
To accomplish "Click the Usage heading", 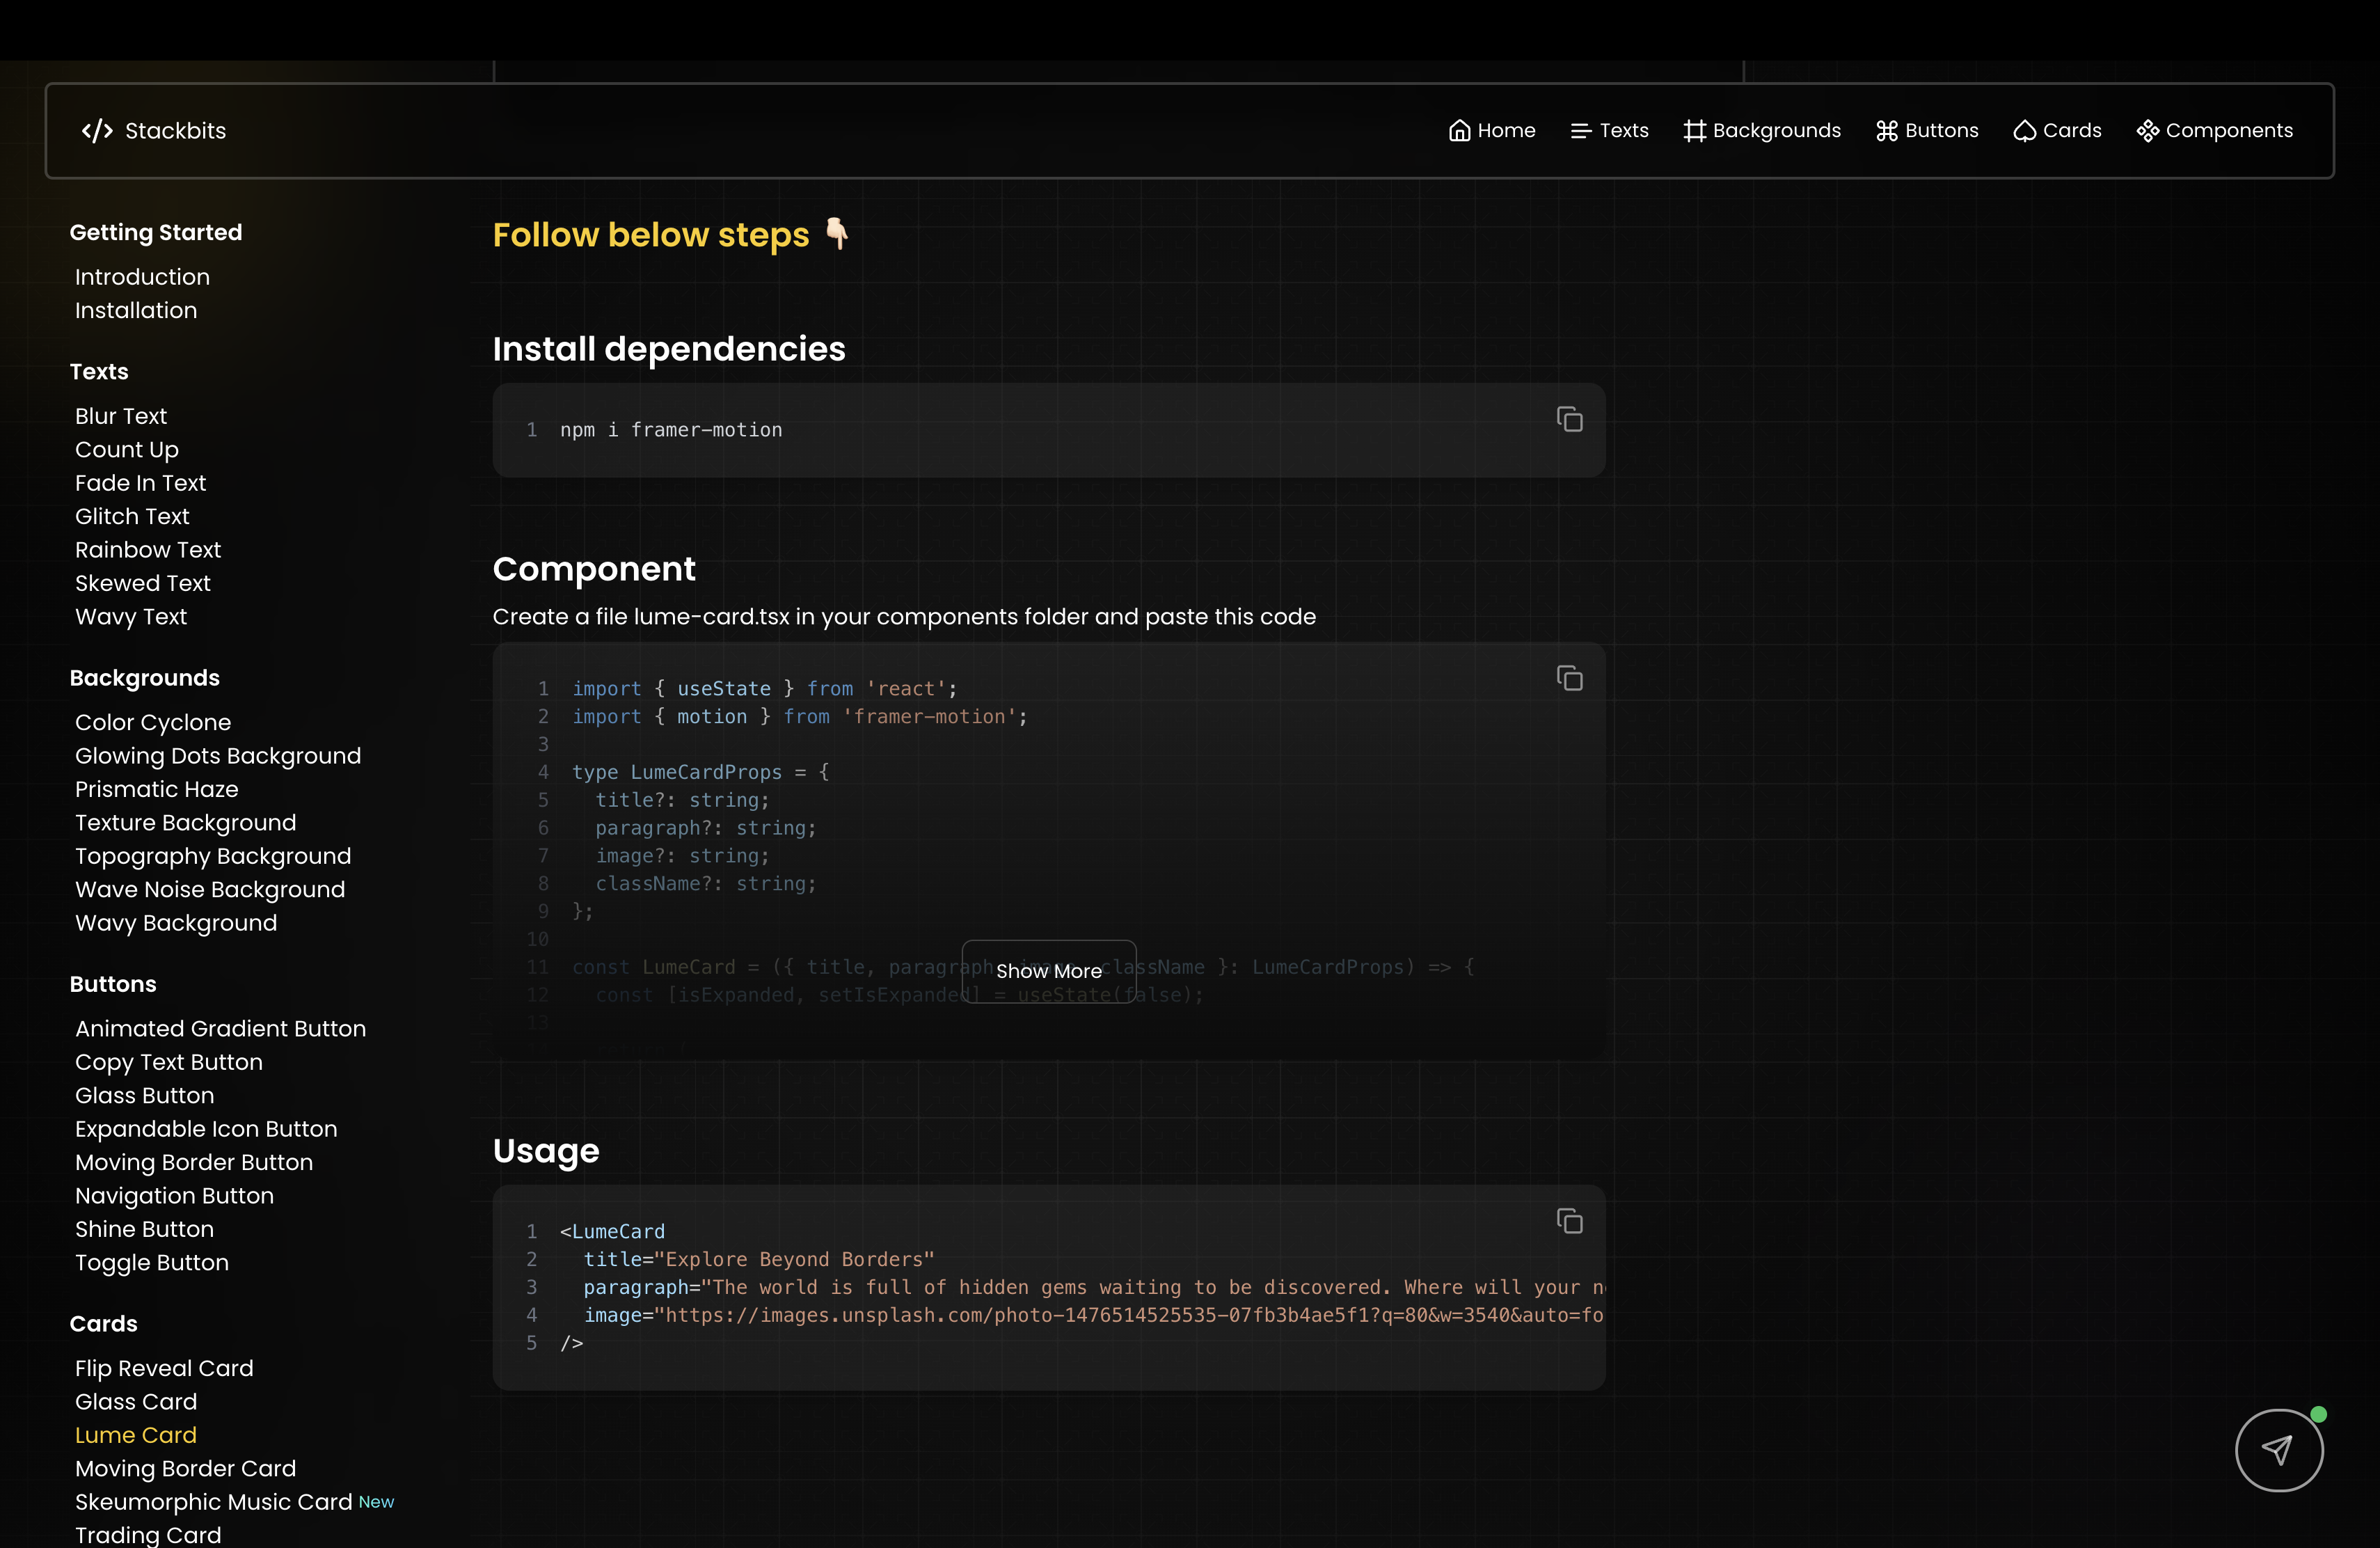I will click(546, 1151).
